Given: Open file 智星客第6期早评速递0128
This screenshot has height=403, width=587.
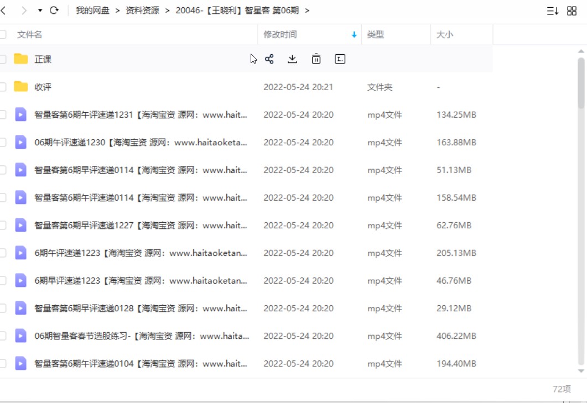Looking at the screenshot, I should click(141, 308).
